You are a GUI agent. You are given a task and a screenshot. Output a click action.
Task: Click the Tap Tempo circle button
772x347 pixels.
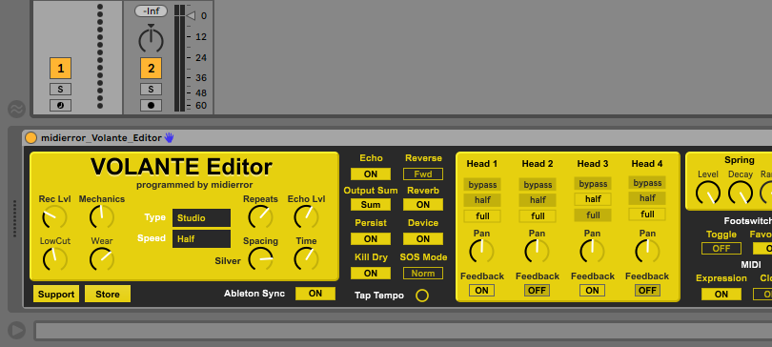422,296
